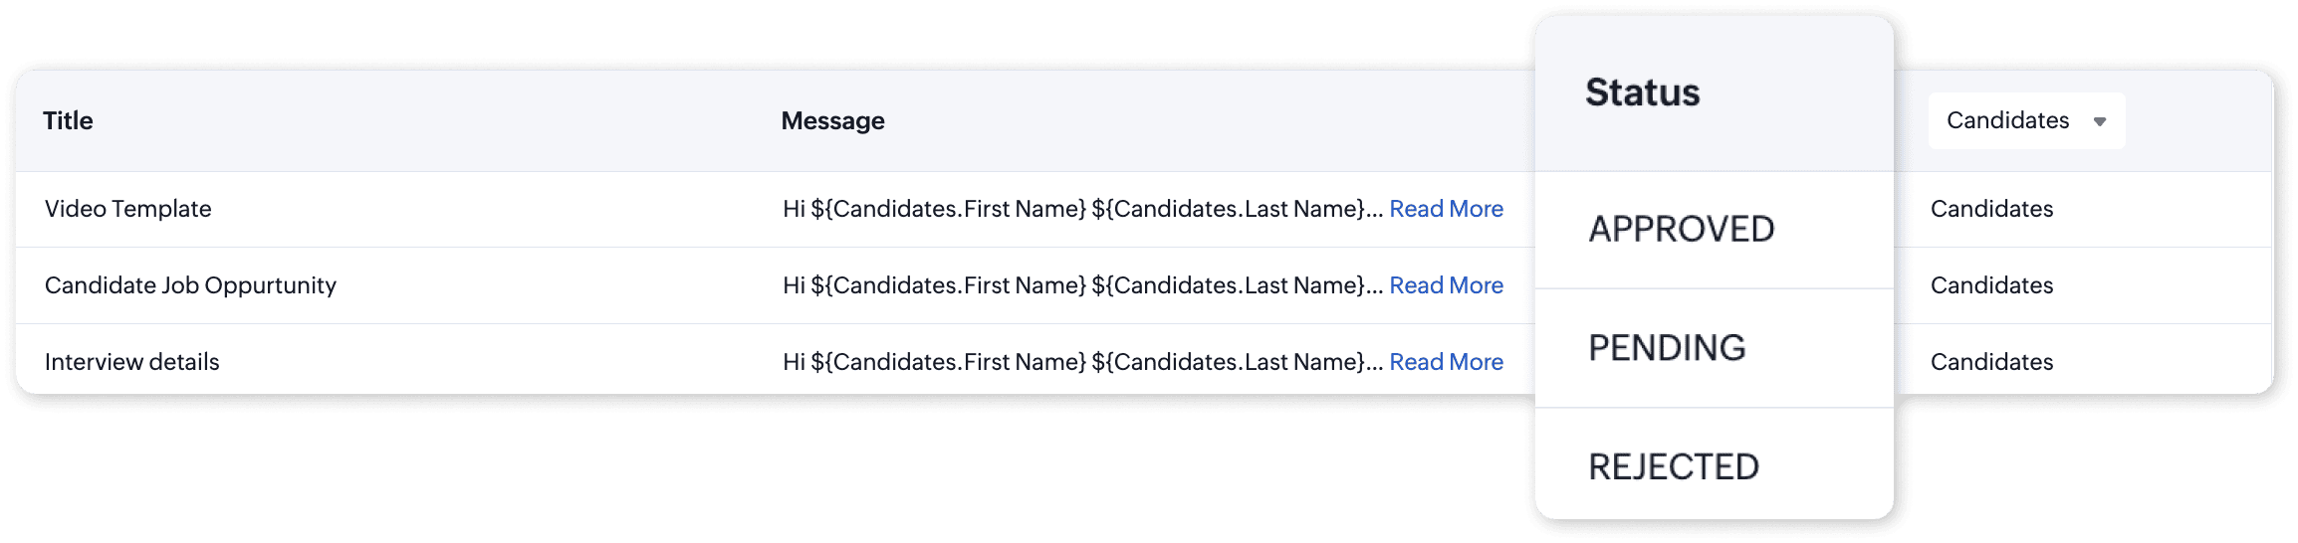Open the Interview details template
Viewport: 2298px width, 543px height.
tap(131, 362)
